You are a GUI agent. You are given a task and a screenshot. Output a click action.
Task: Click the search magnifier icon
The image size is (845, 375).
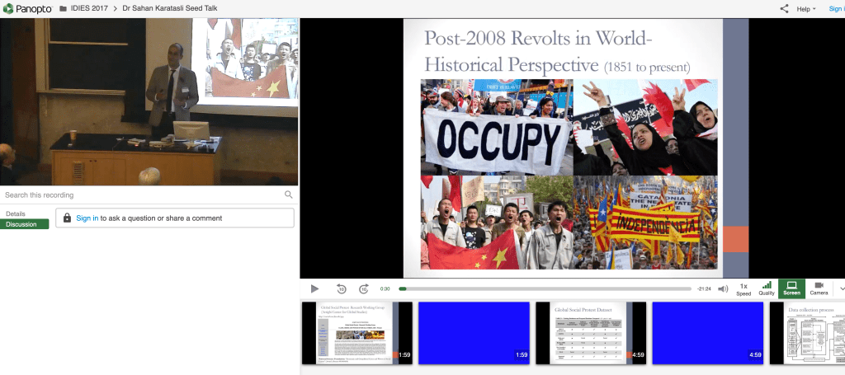288,195
